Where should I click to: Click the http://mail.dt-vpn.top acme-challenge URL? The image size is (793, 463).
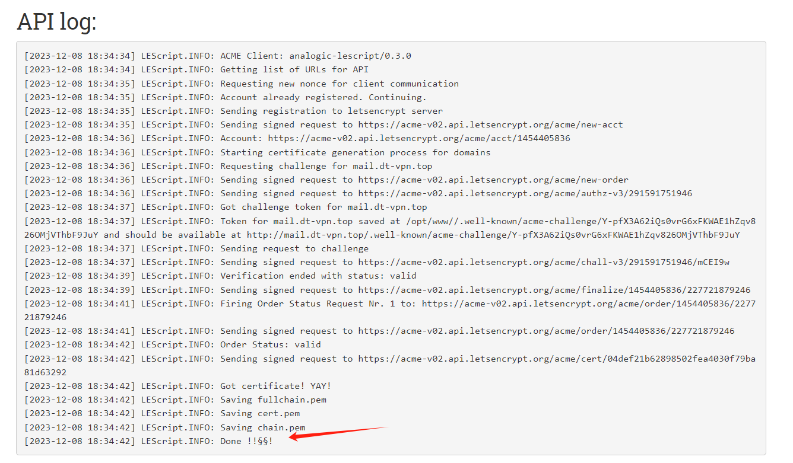pyautogui.click(x=493, y=235)
